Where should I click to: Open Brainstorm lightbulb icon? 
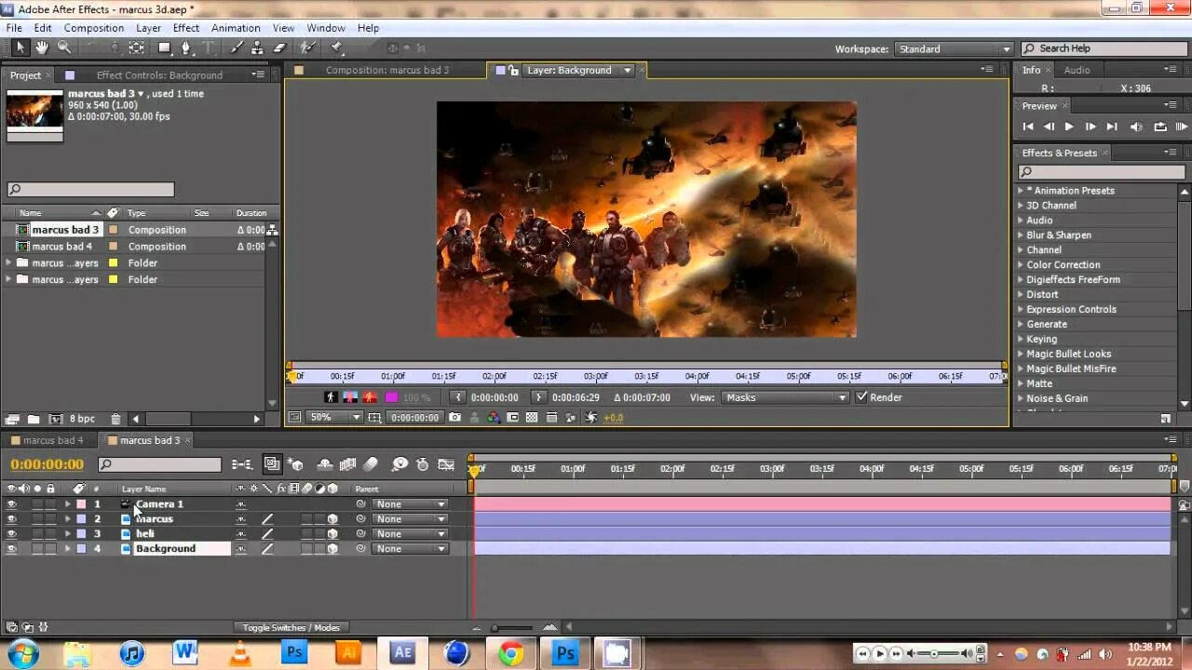click(x=400, y=464)
